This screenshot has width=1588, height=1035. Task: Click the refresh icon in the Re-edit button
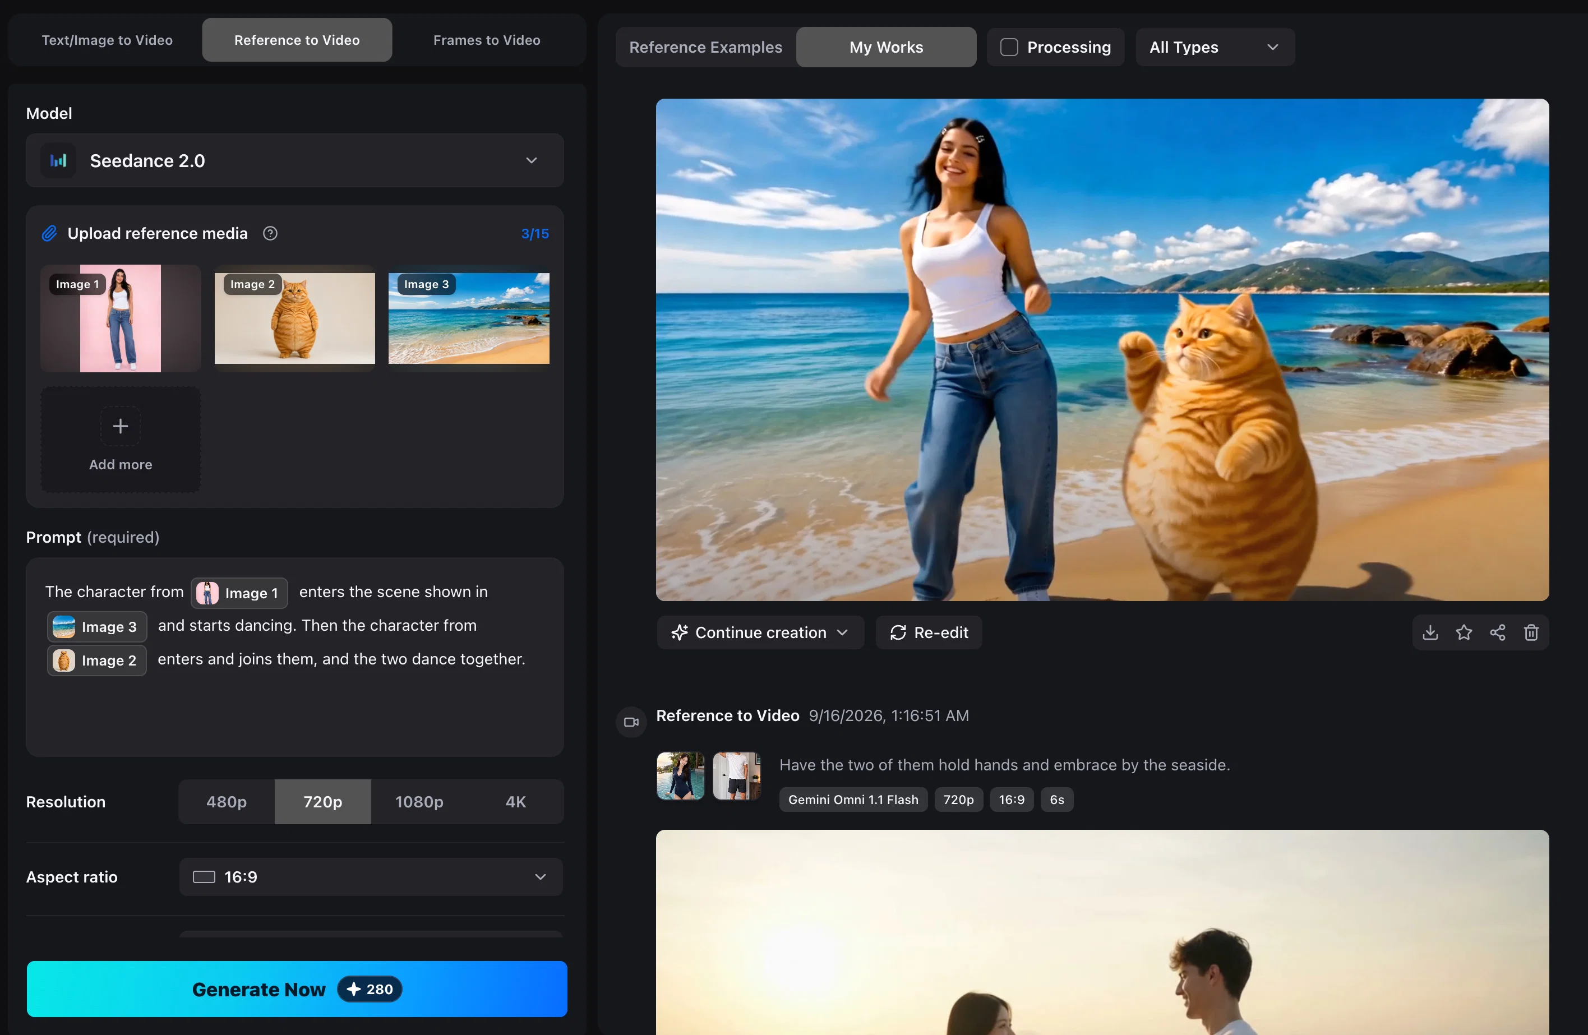[898, 632]
